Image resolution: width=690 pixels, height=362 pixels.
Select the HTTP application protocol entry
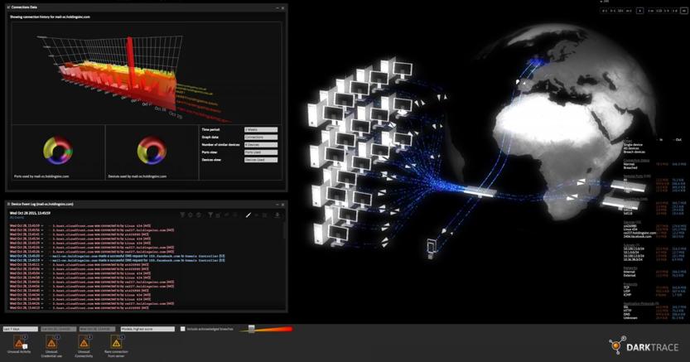pyautogui.click(x=628, y=311)
